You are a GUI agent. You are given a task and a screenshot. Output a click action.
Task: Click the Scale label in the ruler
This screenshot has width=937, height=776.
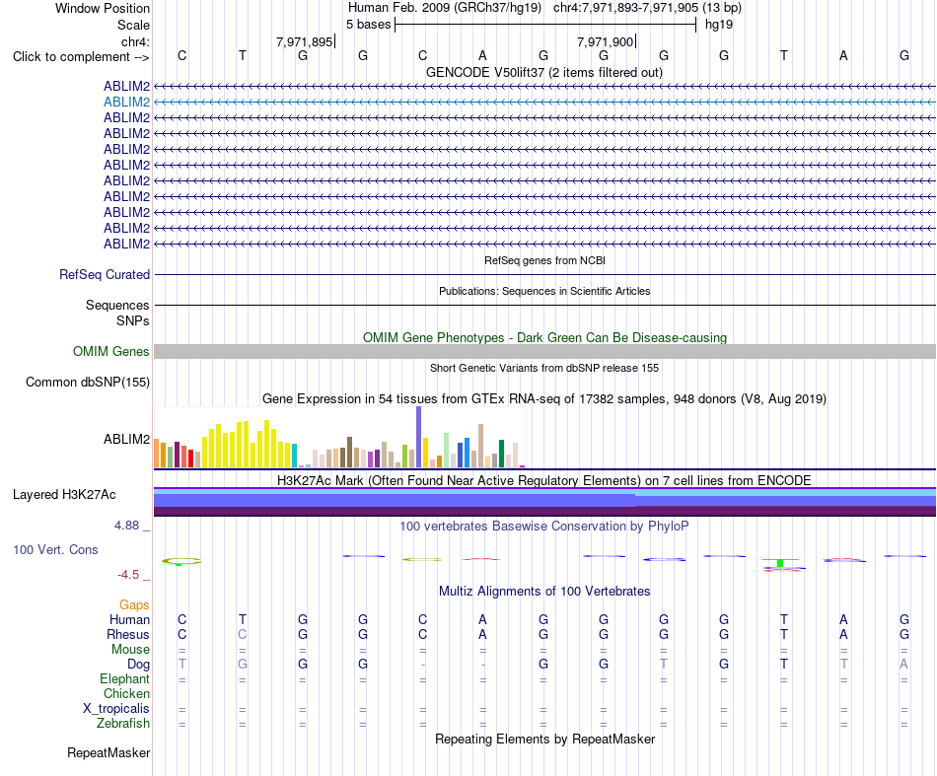click(133, 25)
